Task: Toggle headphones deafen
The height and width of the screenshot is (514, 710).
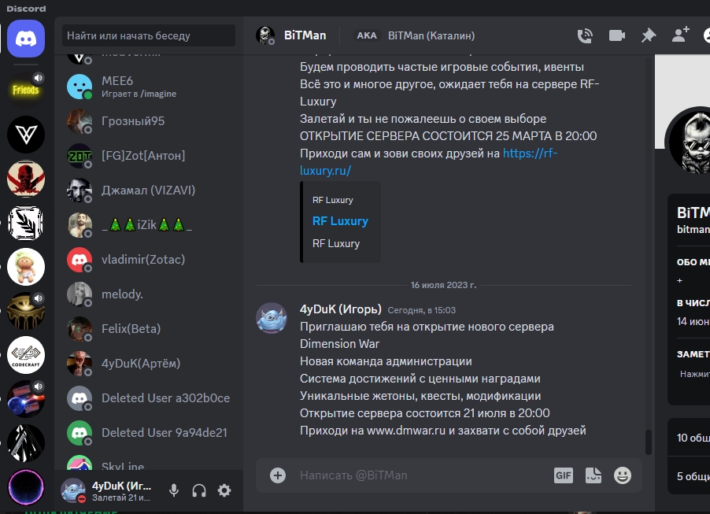Action: [199, 490]
